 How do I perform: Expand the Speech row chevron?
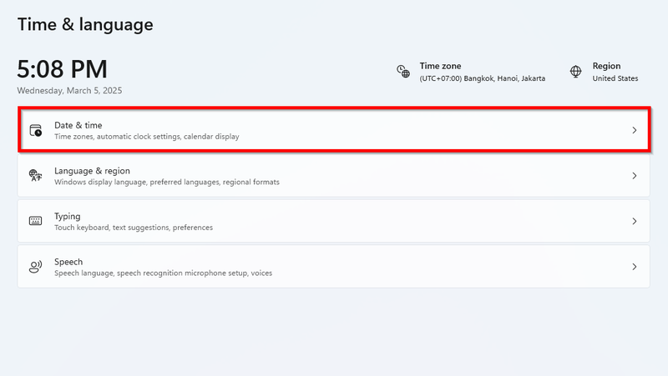click(635, 267)
